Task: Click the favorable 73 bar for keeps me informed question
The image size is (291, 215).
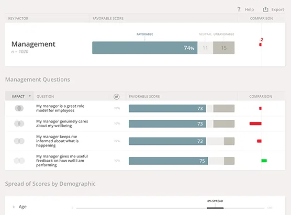Action: pos(167,141)
